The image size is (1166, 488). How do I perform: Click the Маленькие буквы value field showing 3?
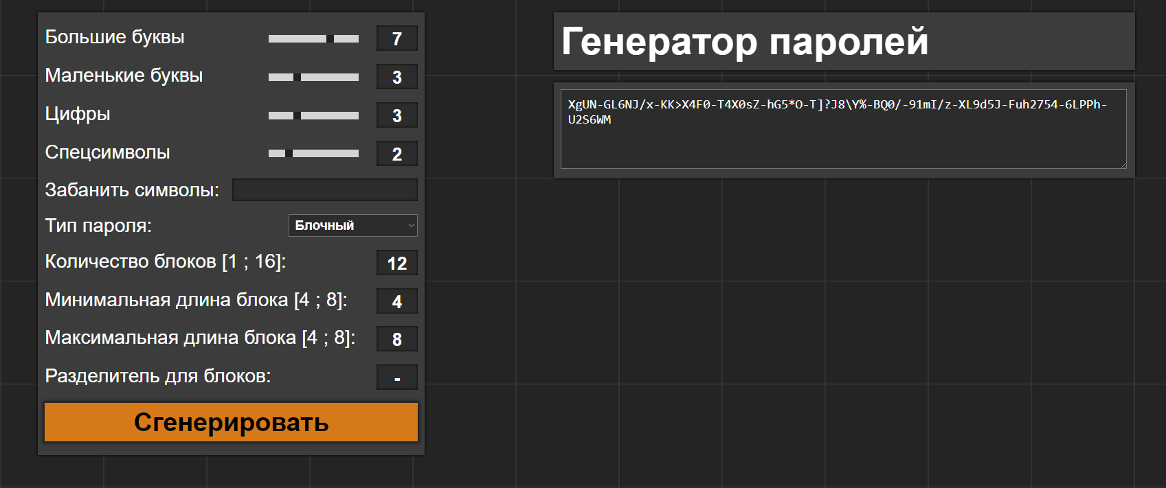(x=397, y=78)
